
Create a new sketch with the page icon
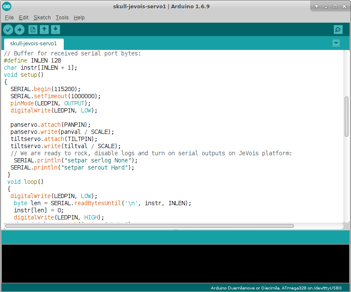[x=33, y=29]
